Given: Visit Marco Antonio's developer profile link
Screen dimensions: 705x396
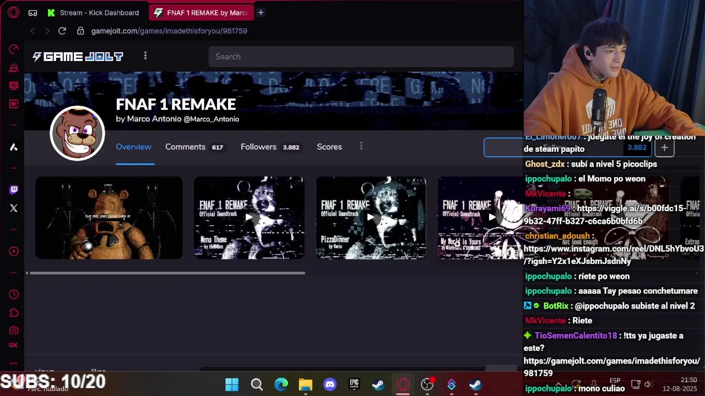Looking at the screenshot, I should [177, 119].
